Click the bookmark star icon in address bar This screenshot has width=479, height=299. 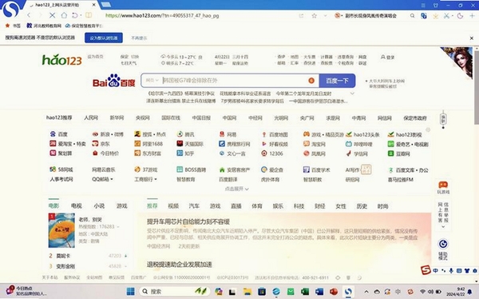(x=314, y=16)
